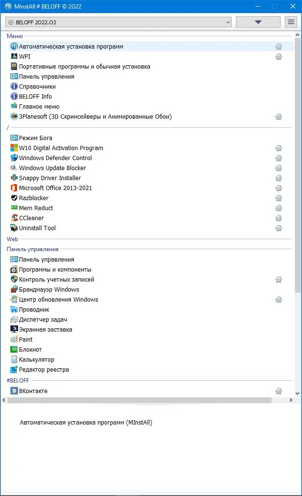The image size is (302, 496).
Task: Click the Калькулятор icon
Action: [x=14, y=359]
